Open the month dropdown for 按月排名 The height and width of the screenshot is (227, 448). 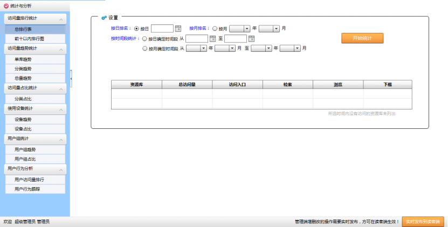276,29
